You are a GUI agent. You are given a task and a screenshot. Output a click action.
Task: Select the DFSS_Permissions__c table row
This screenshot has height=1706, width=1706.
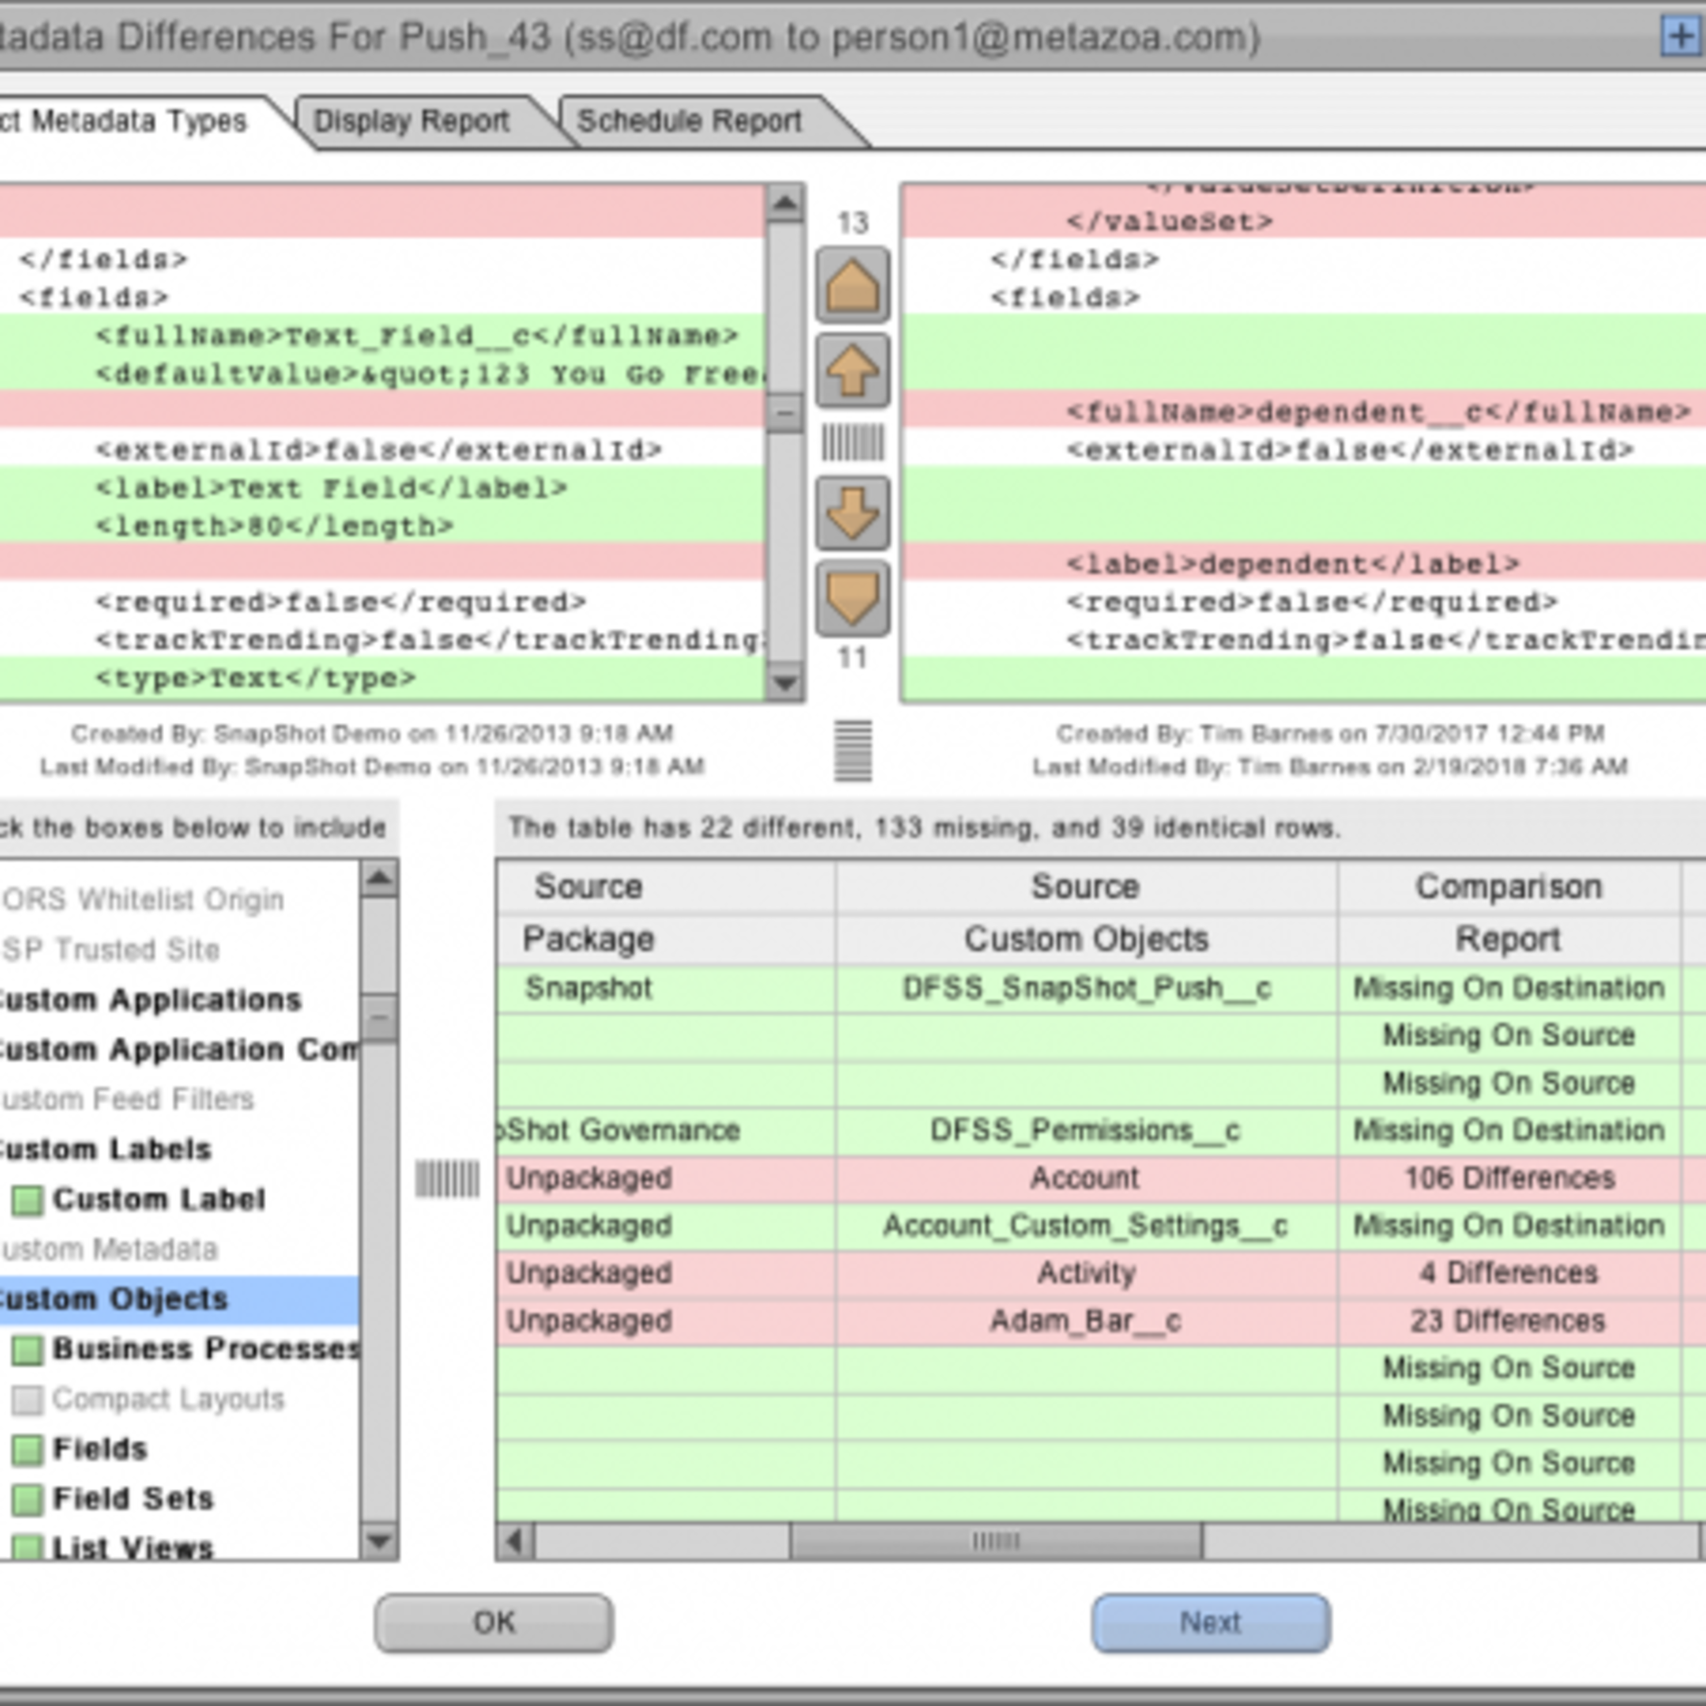pos(1100,1130)
